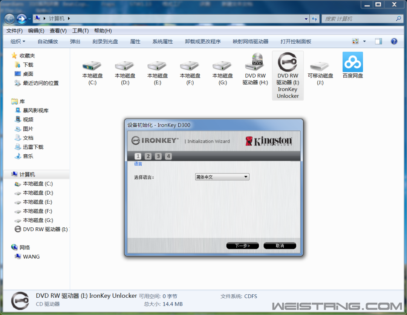Click 下一步> in IronKey wizard
Screen dimensions: 407x315
(242, 245)
